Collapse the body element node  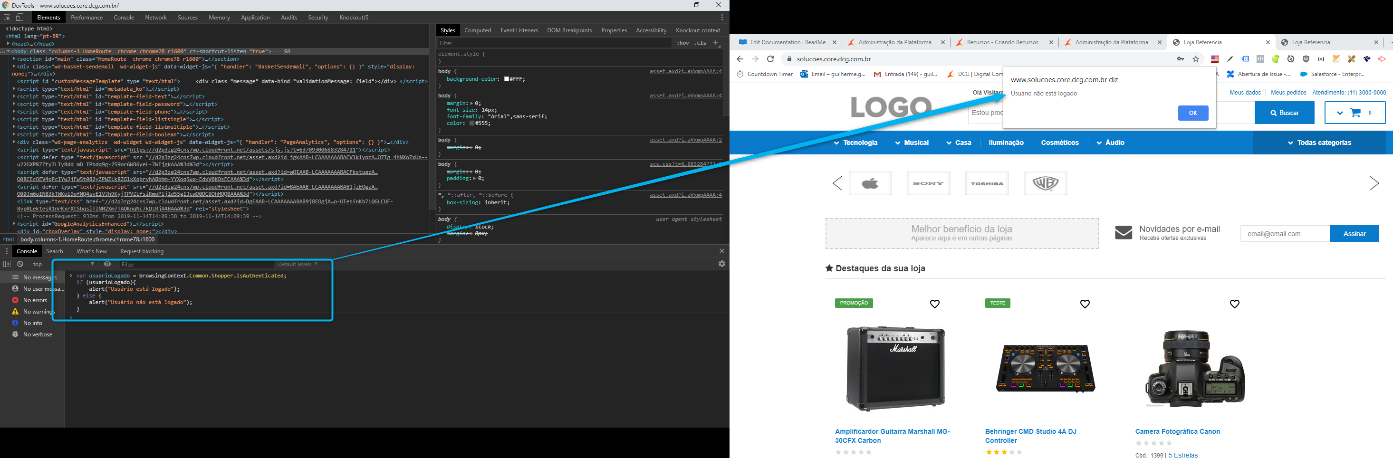9,51
